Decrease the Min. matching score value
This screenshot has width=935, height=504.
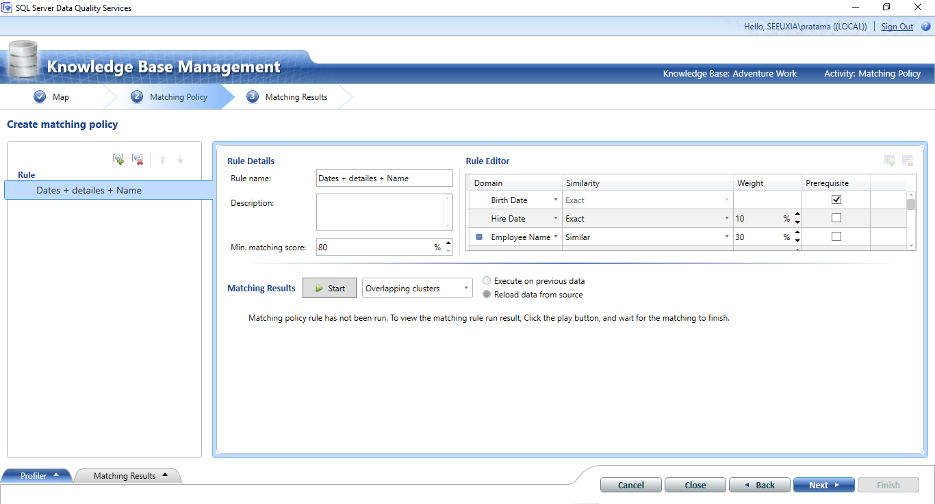pyautogui.click(x=448, y=251)
